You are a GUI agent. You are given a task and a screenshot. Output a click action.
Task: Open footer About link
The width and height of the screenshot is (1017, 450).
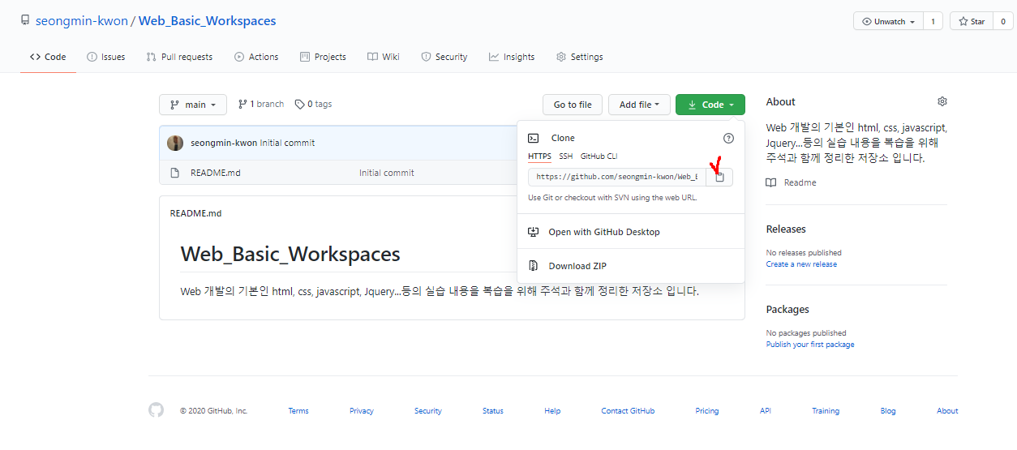click(947, 411)
